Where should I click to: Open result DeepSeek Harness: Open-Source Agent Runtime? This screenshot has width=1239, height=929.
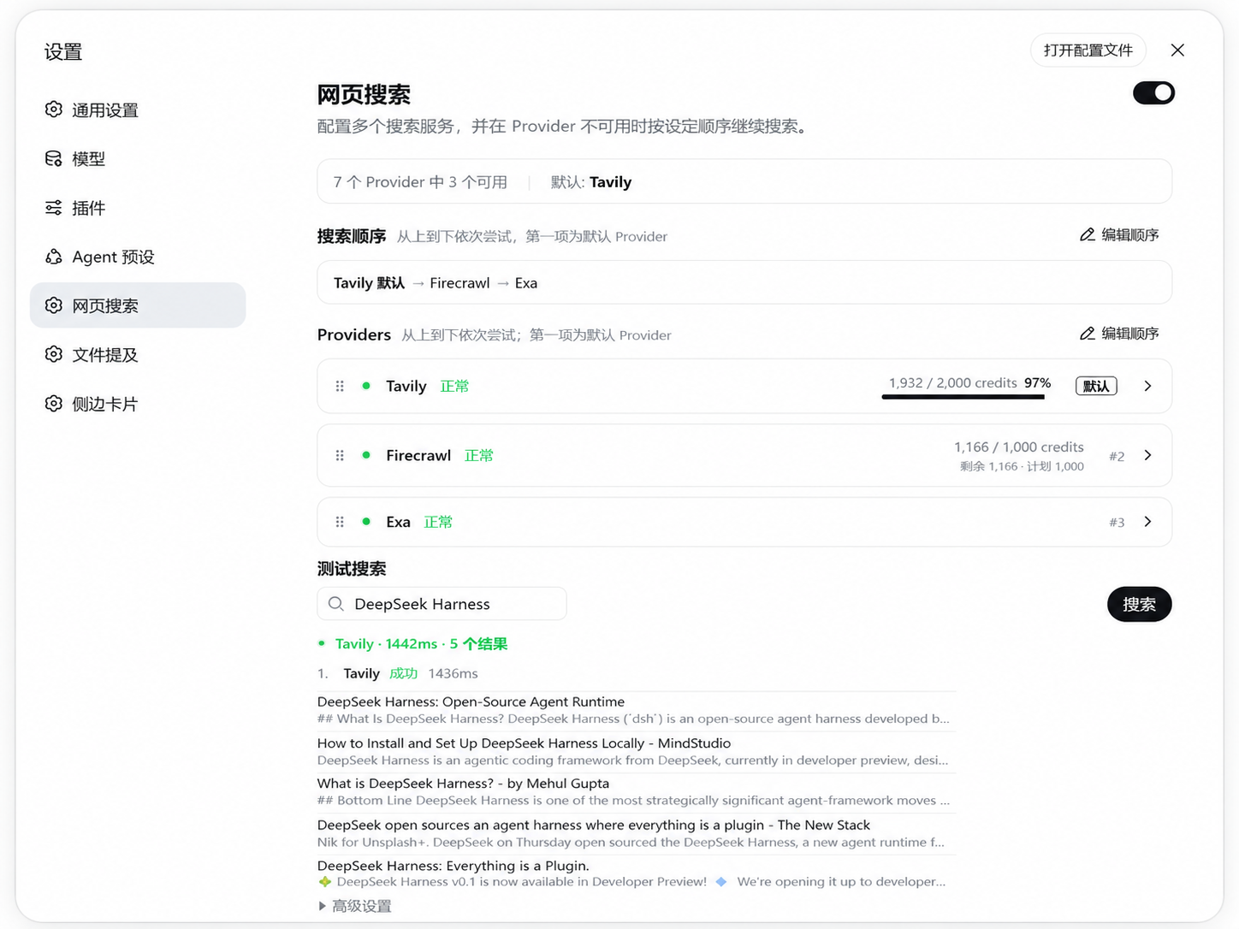(471, 701)
